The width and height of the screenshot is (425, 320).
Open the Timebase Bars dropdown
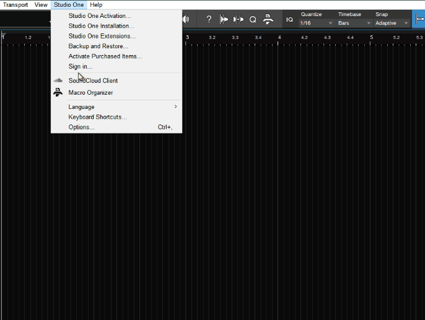pyautogui.click(x=354, y=23)
